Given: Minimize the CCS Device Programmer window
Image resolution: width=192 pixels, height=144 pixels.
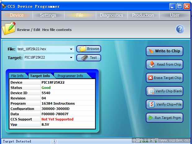Looking at the screenshot, I should point(172,7).
